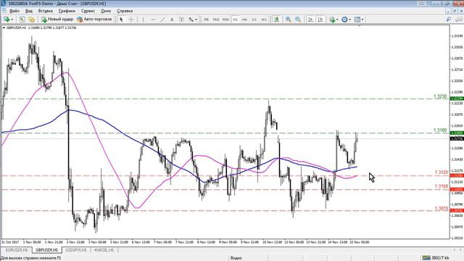Switch to the EURUSD,H1 chart tab
The height and width of the screenshot is (261, 464).
(x=17, y=250)
